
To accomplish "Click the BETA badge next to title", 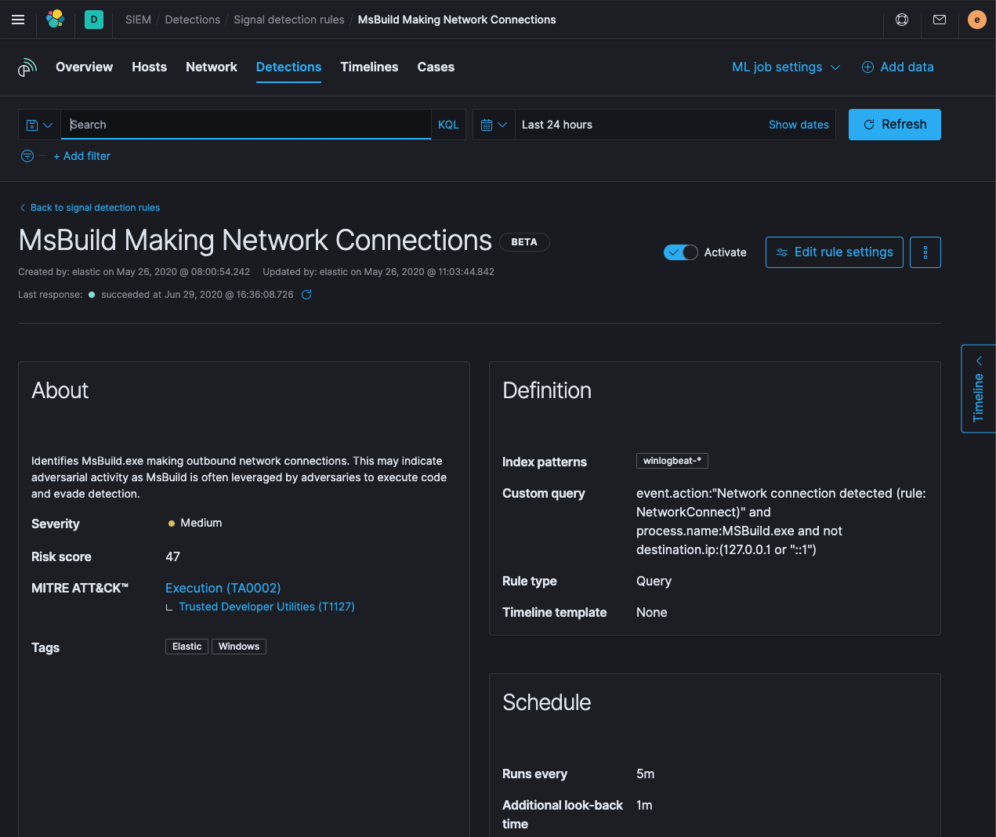I will 524,242.
